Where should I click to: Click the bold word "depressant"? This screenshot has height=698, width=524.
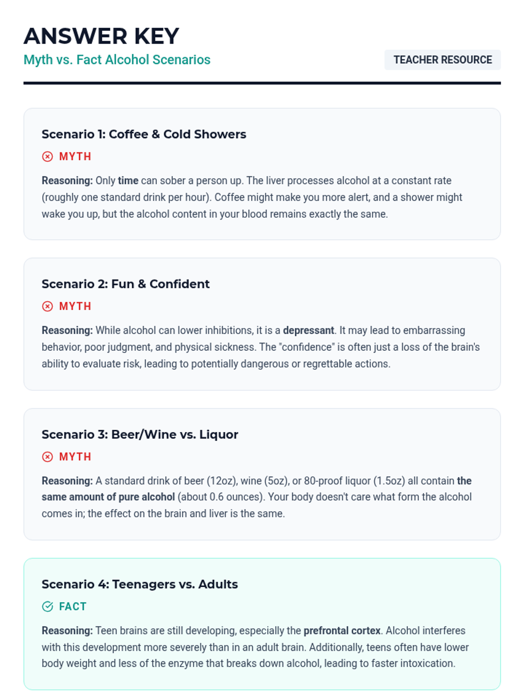click(308, 330)
